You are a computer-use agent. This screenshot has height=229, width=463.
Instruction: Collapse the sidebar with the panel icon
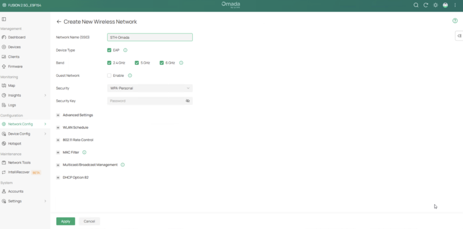tap(4, 19)
